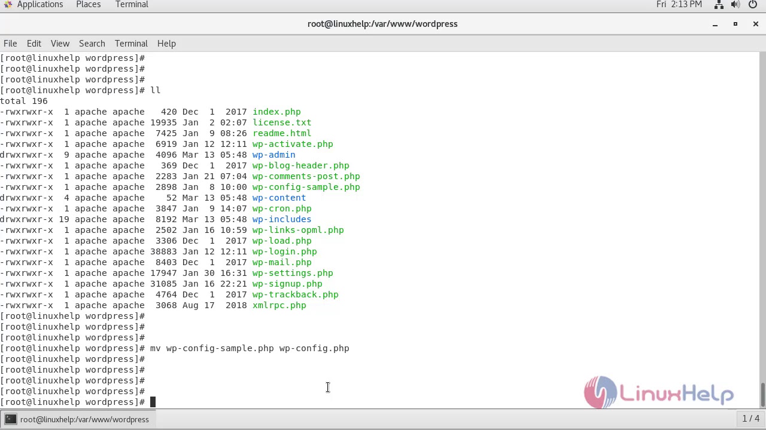Click the terminal icon in the taskbar
The height and width of the screenshot is (430, 766).
pyautogui.click(x=11, y=419)
